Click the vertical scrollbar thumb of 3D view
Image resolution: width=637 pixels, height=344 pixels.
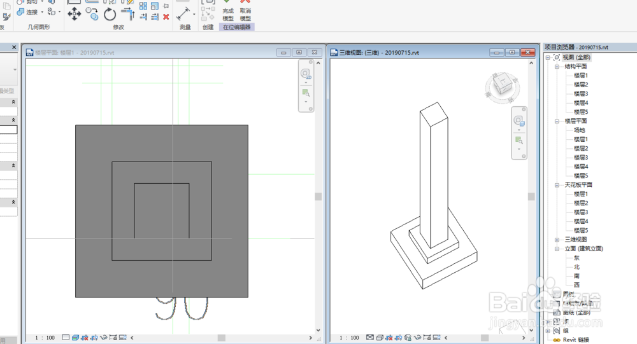(x=531, y=196)
